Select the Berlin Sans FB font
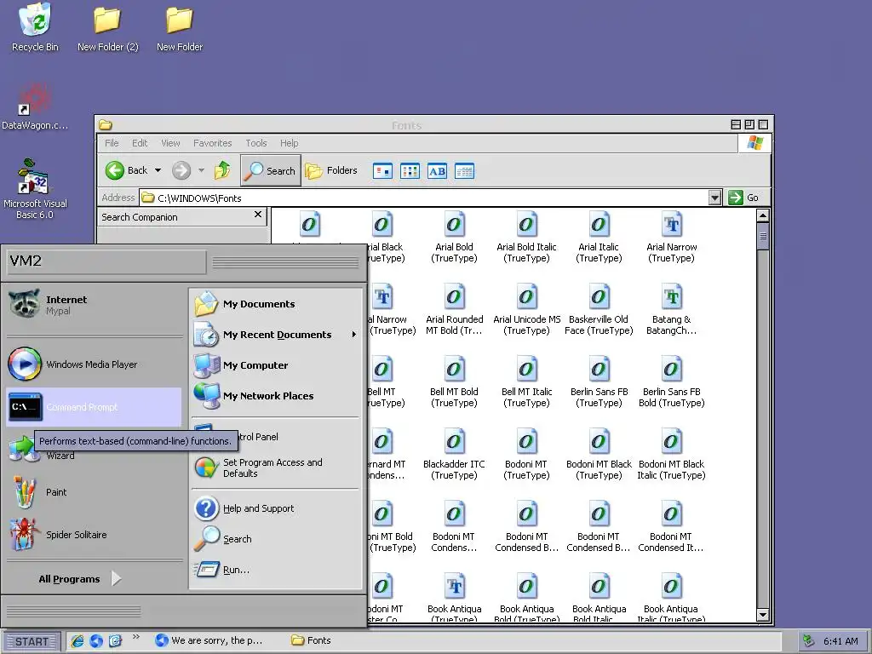 tap(599, 381)
